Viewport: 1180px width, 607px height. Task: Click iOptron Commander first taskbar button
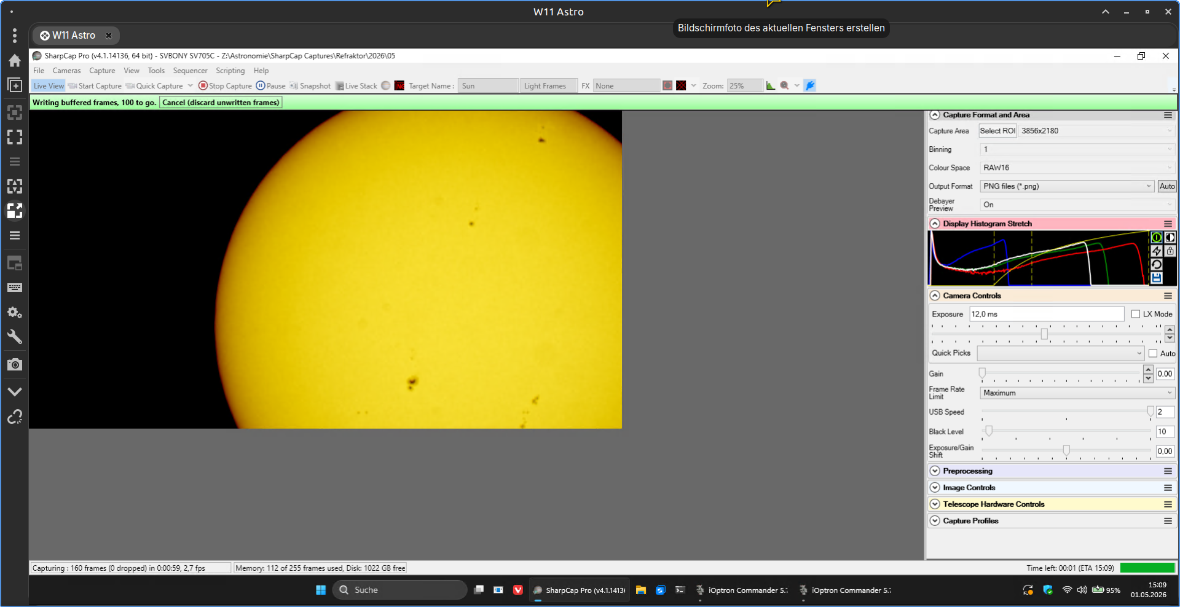[x=742, y=590]
